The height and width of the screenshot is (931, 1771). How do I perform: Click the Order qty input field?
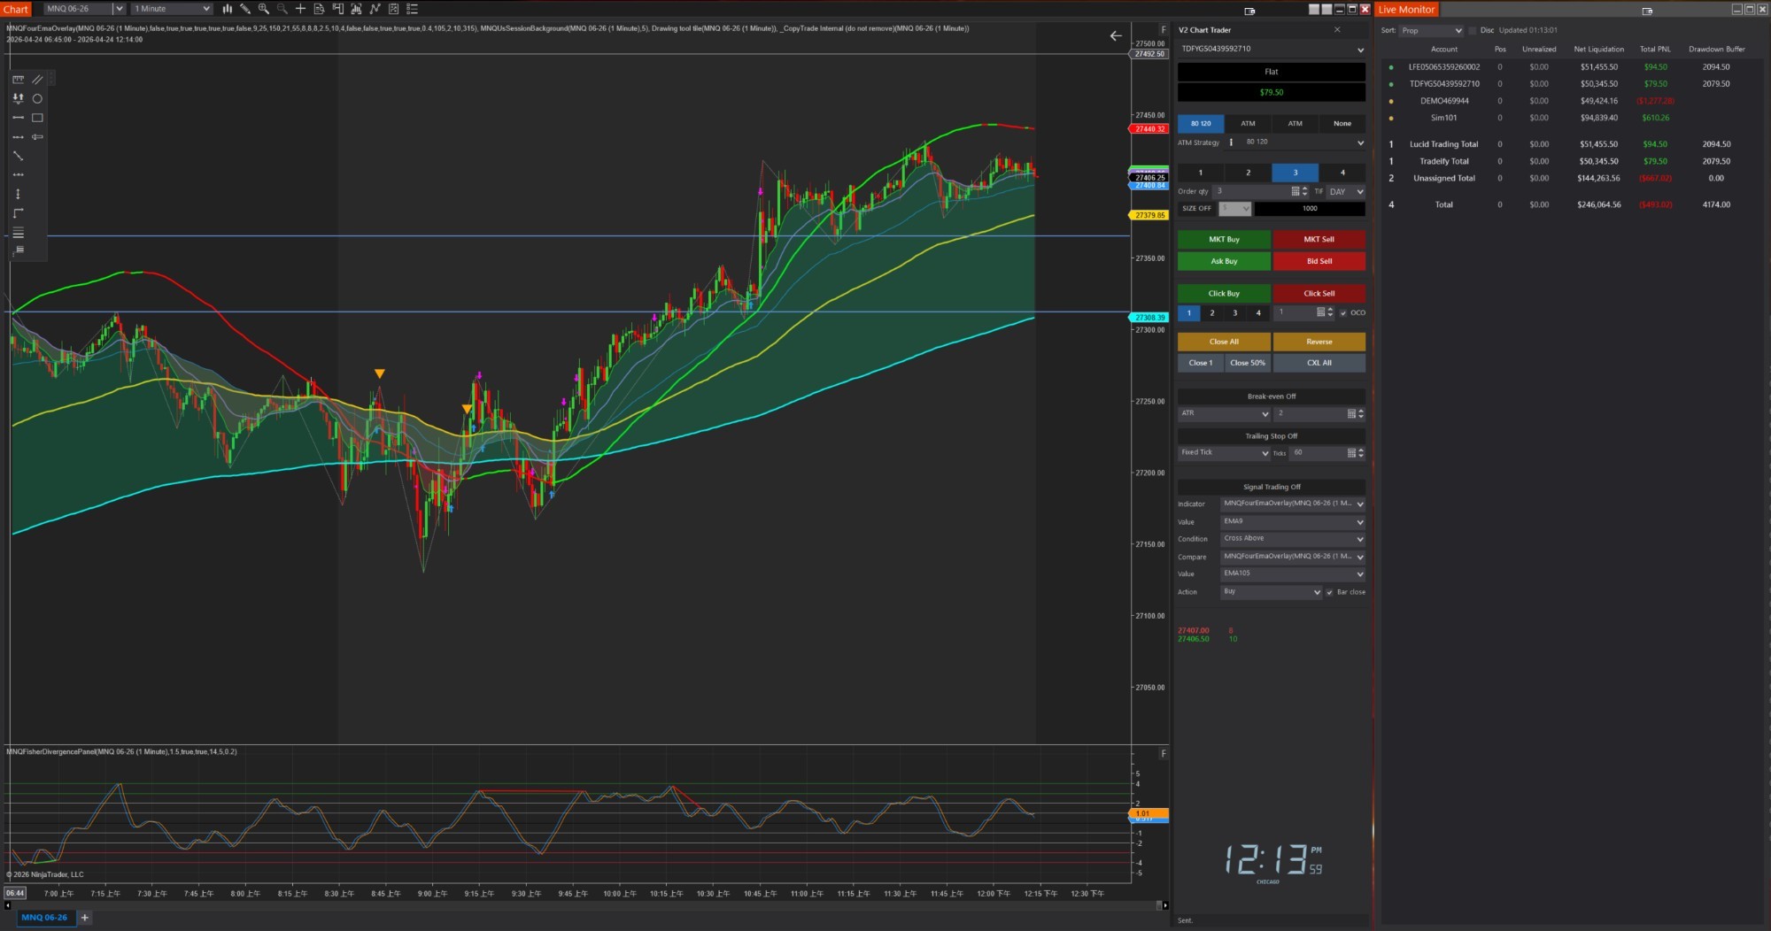pos(1250,191)
